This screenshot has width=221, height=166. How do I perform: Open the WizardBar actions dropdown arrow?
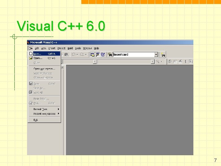162,61
